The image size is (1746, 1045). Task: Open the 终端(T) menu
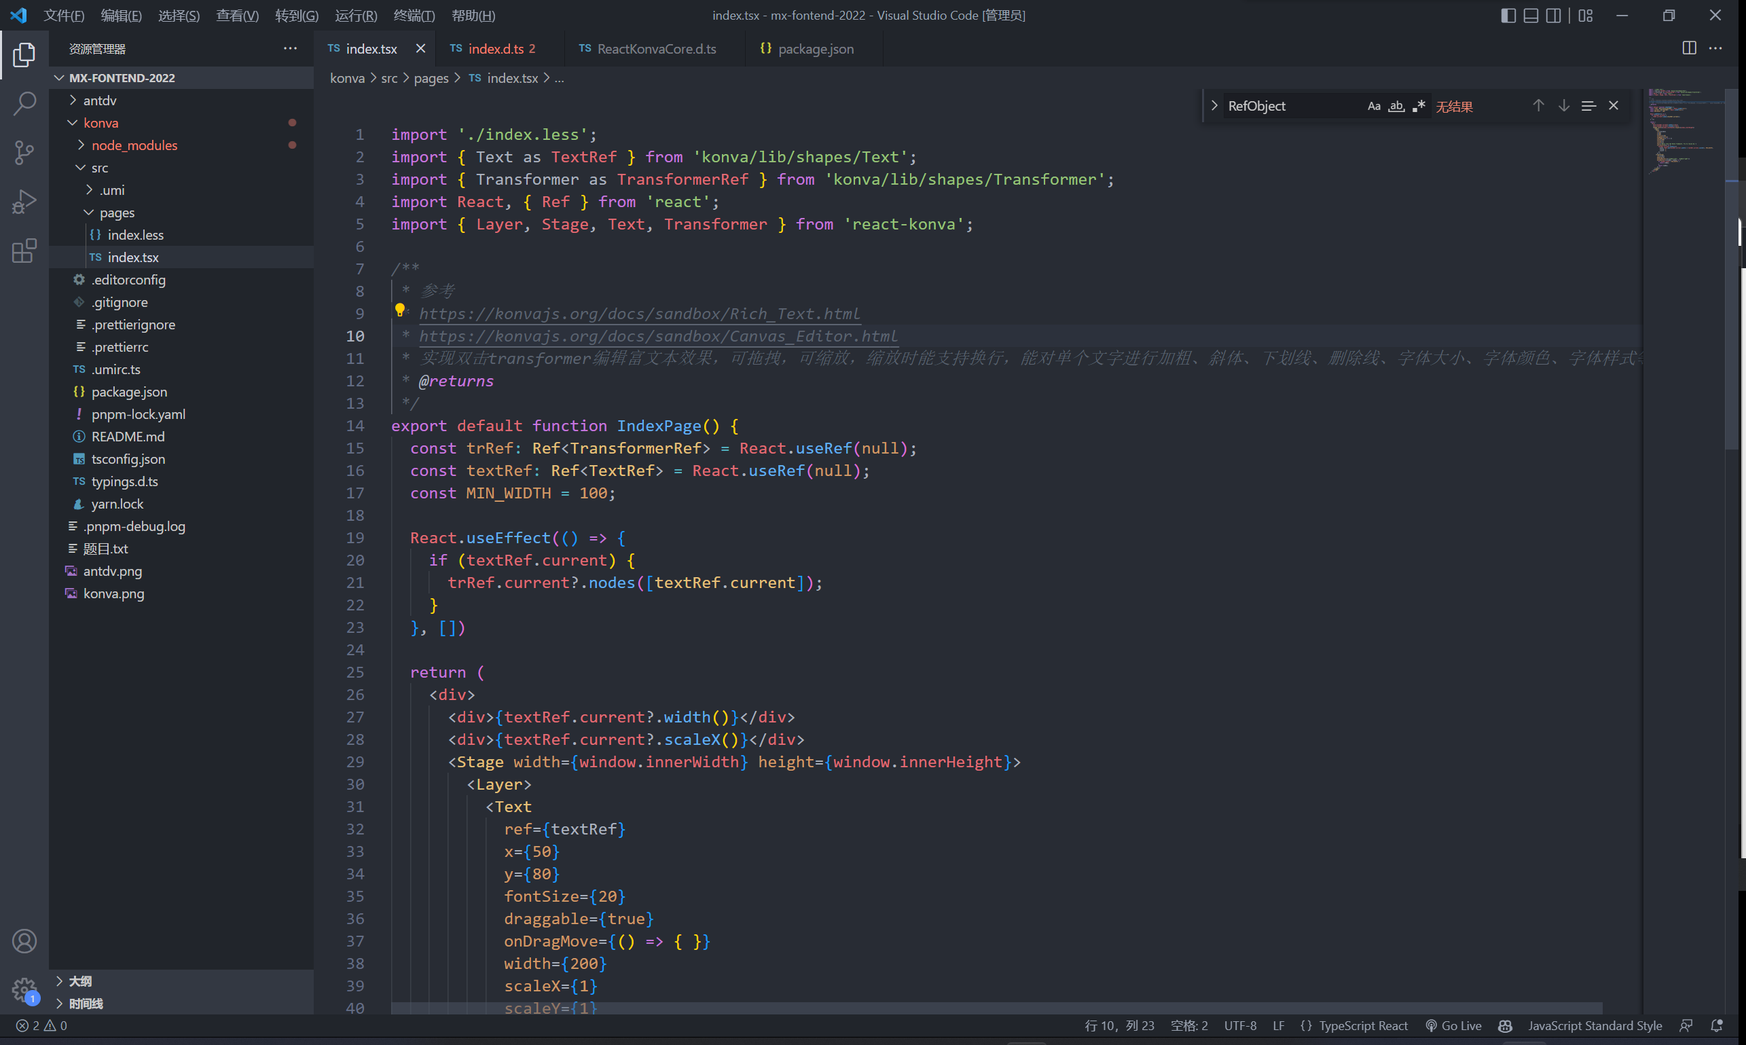(x=414, y=16)
